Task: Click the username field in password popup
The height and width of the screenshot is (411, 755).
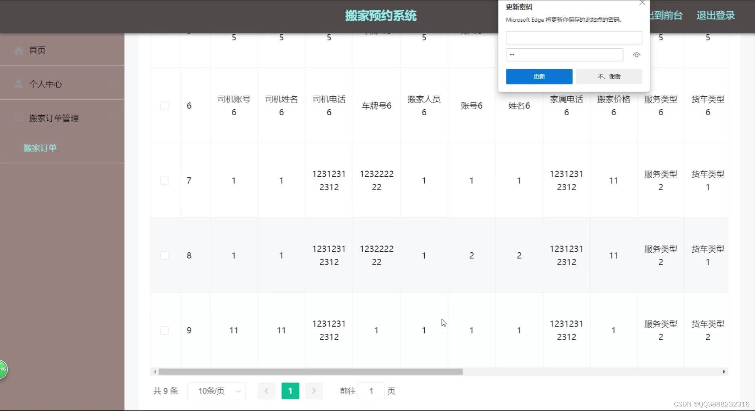Action: 574,38
